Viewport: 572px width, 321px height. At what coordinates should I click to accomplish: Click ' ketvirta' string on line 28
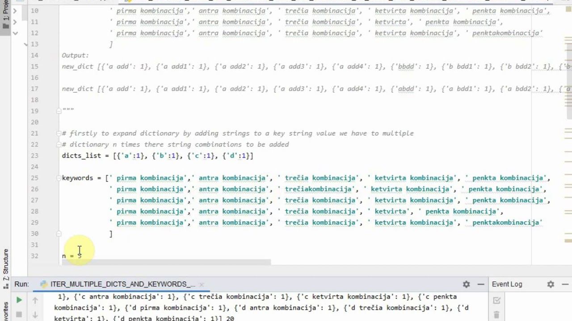click(x=387, y=211)
